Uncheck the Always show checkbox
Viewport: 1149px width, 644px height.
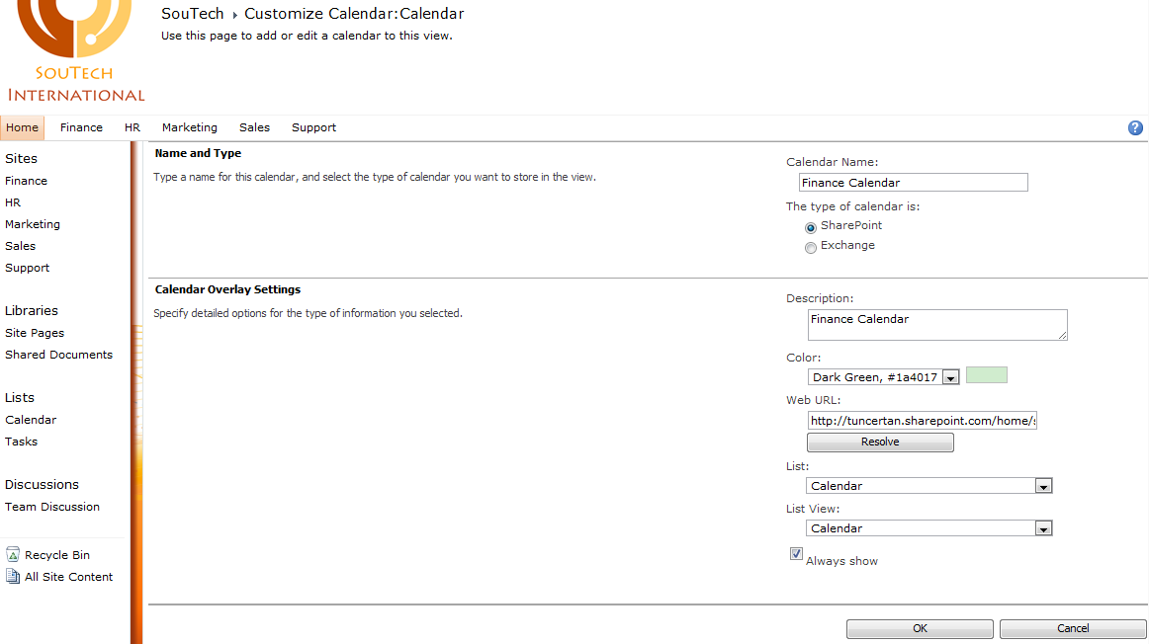(796, 553)
